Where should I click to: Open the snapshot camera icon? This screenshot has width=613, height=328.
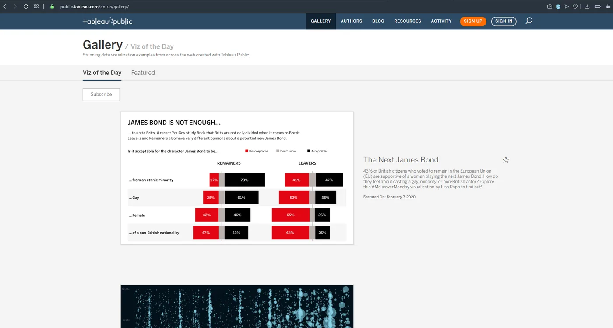pos(550,7)
